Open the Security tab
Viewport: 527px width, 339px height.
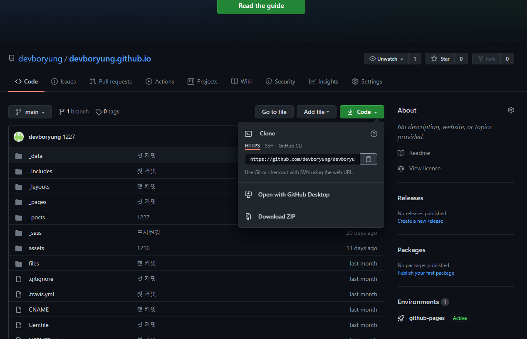(x=280, y=81)
